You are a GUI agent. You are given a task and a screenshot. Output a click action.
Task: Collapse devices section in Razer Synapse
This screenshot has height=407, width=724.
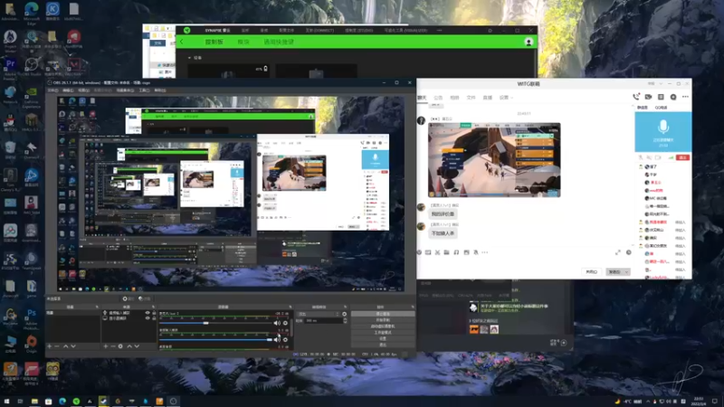click(189, 58)
